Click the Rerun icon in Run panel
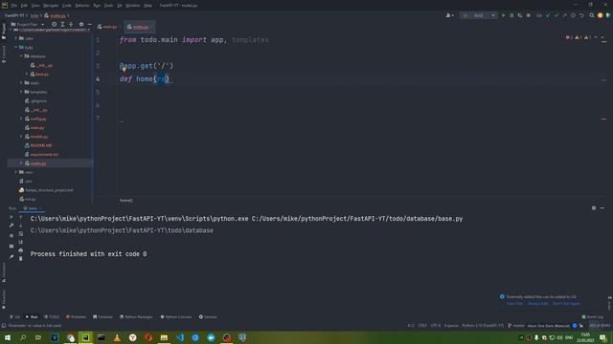613x344 pixels. [11, 217]
